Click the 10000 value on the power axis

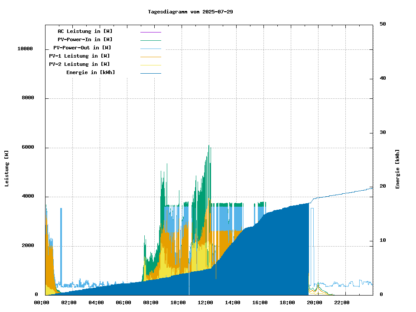pos(25,49)
